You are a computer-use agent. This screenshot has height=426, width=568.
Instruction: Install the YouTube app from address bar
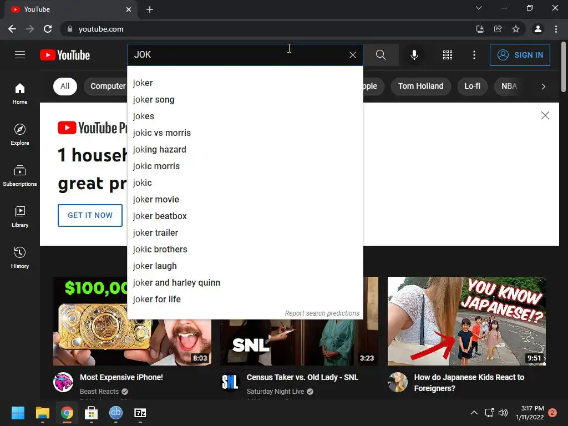tap(480, 29)
